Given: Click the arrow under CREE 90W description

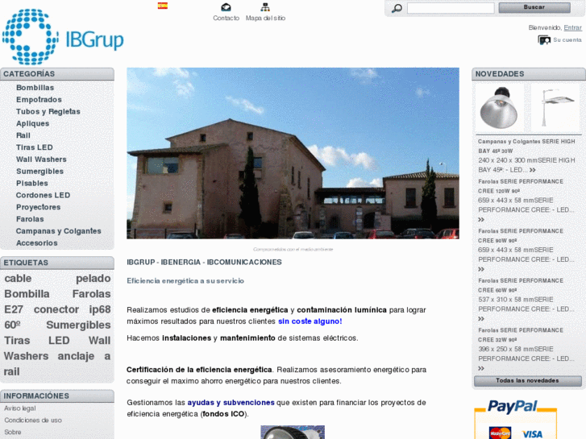Looking at the screenshot, I should (x=481, y=269).
